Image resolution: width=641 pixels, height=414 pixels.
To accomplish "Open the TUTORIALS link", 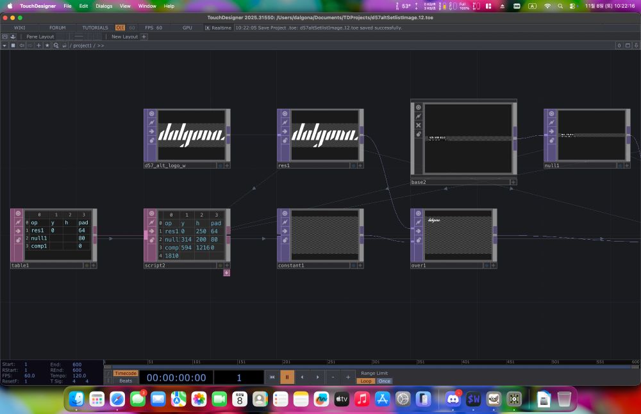I will click(x=96, y=28).
